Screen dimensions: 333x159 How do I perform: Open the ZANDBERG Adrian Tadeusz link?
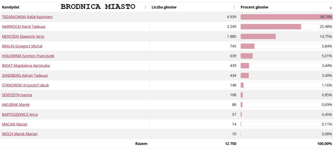coord(25,76)
